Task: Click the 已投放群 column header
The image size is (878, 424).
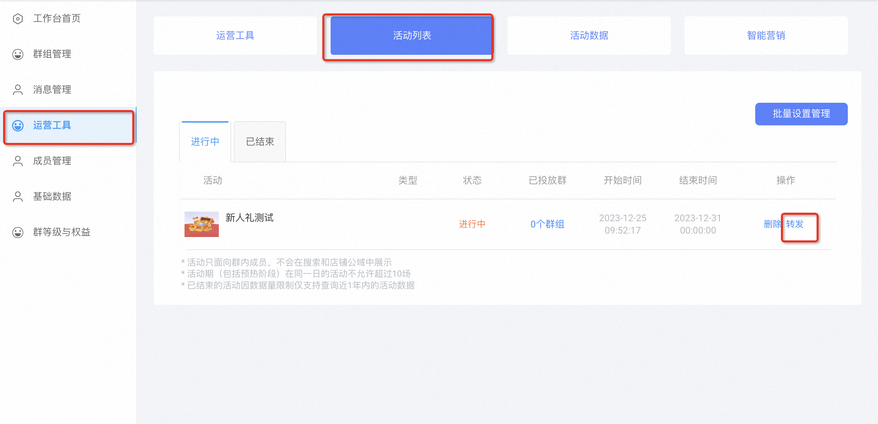Action: pyautogui.click(x=547, y=180)
